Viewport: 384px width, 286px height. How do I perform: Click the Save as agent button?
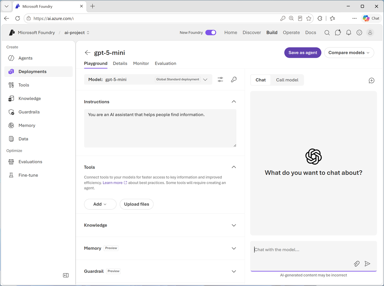(303, 53)
